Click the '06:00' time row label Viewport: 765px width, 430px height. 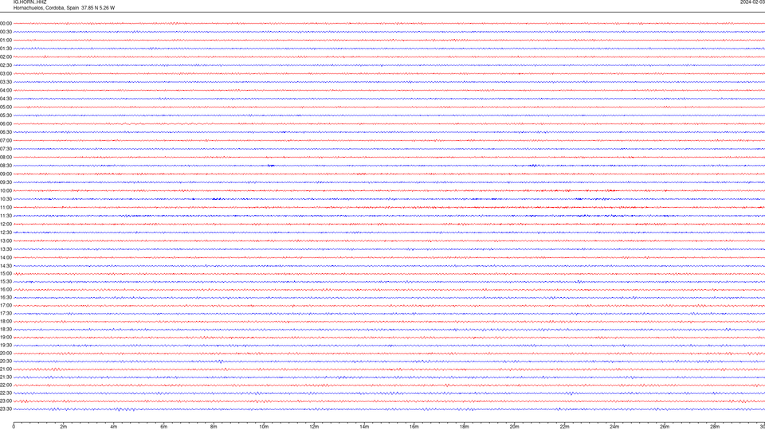6,124
